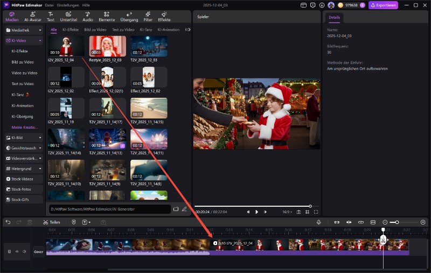Open Meine Kreatio... in sidebar

[25, 128]
